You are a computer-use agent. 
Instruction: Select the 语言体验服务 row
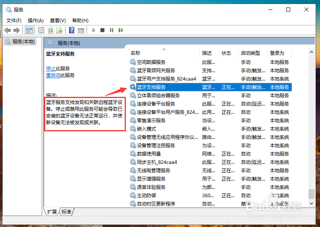click(210, 187)
